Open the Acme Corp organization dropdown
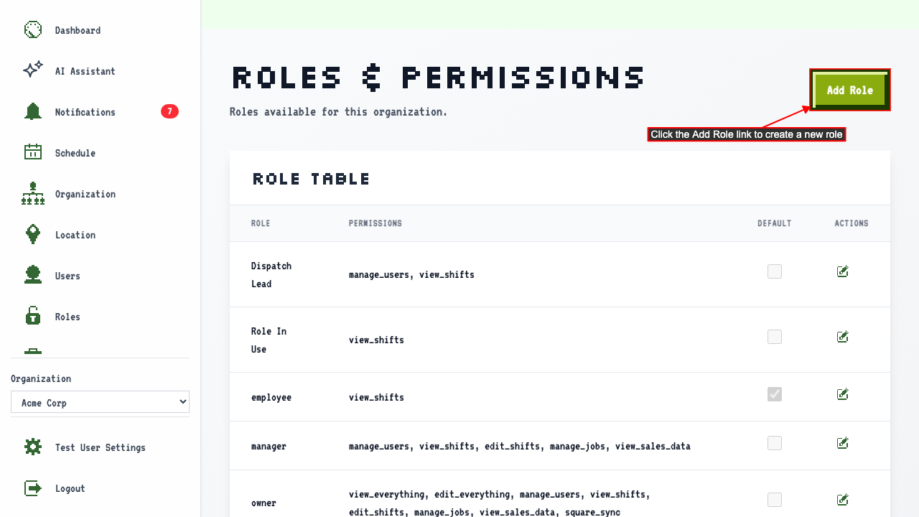 100,402
